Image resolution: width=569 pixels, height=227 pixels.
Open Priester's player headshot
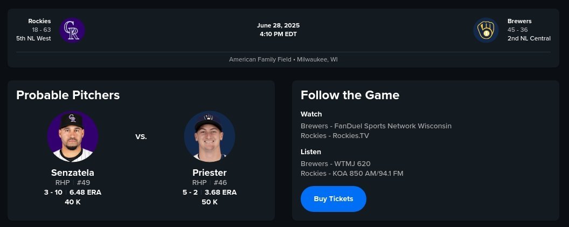click(x=209, y=136)
